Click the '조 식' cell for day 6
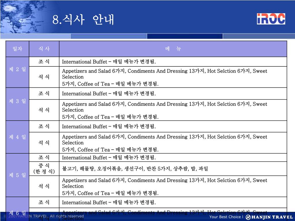295x221 pixels. point(44,202)
